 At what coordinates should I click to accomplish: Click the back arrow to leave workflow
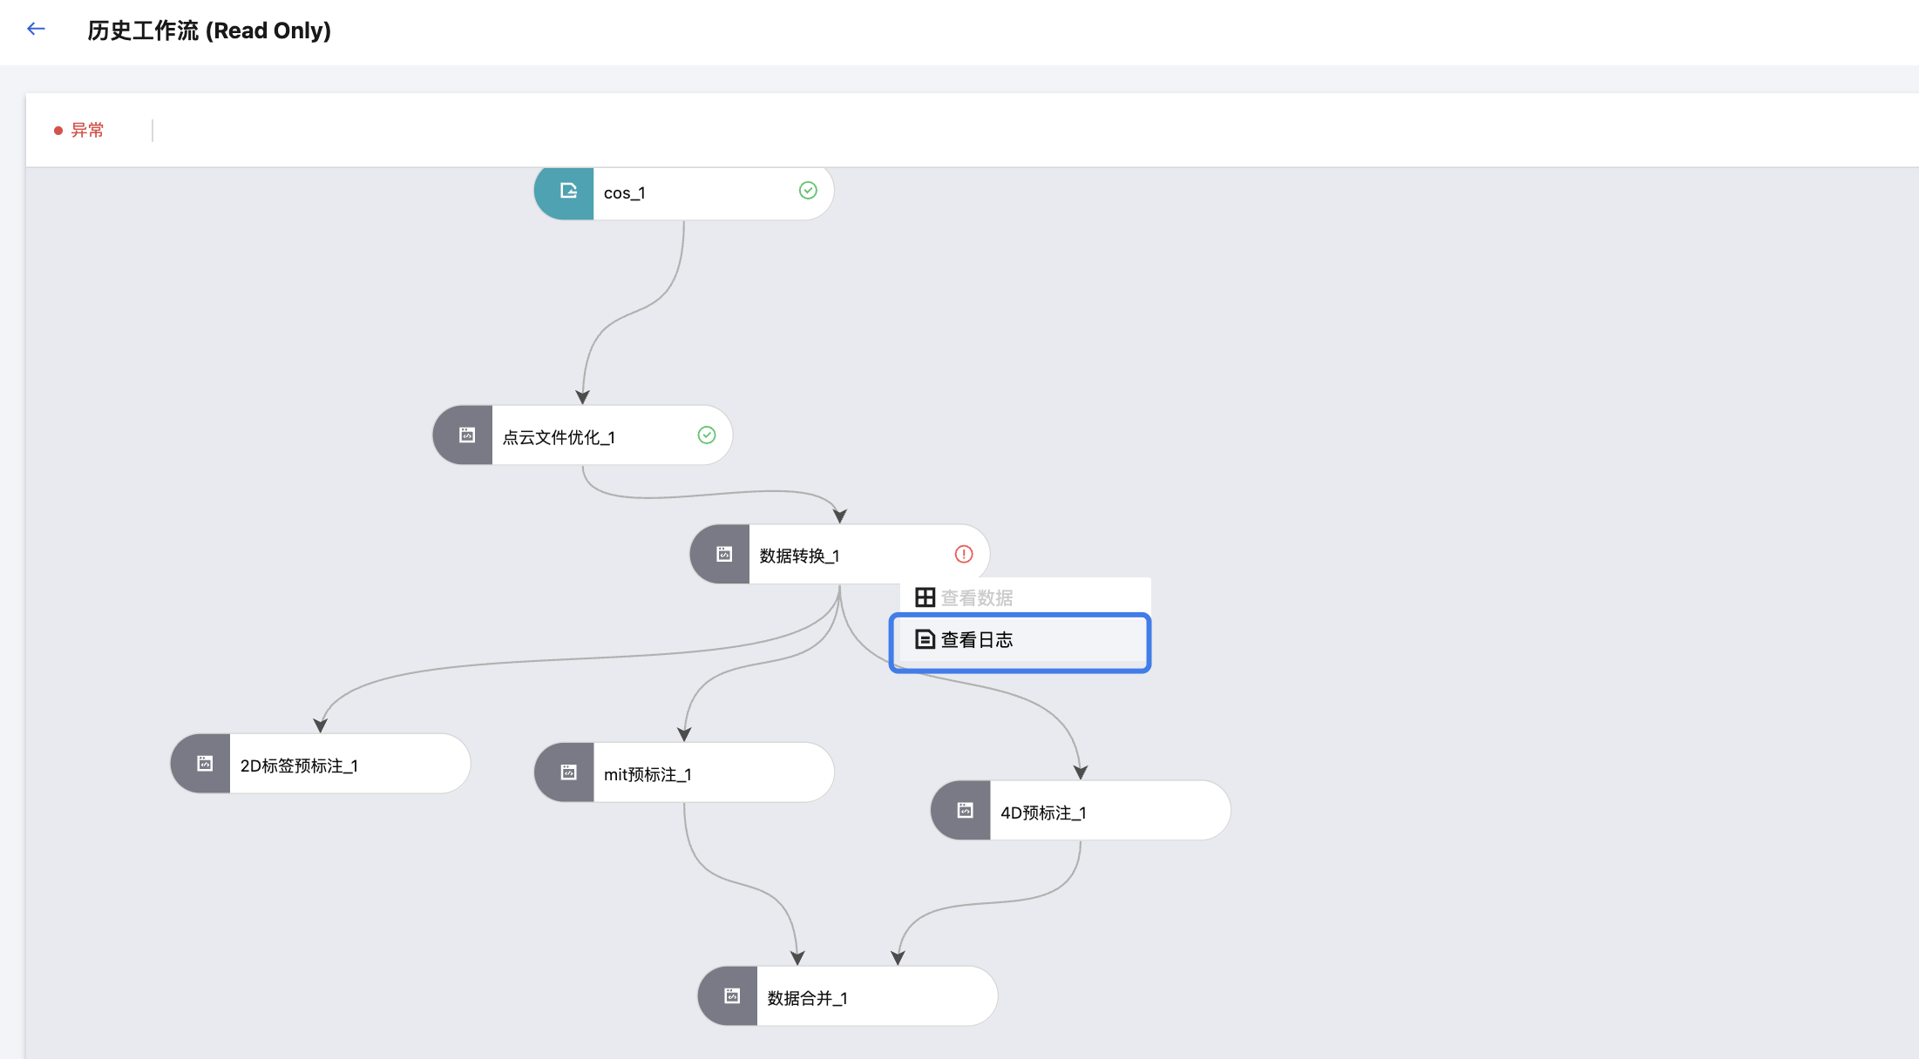[x=36, y=30]
